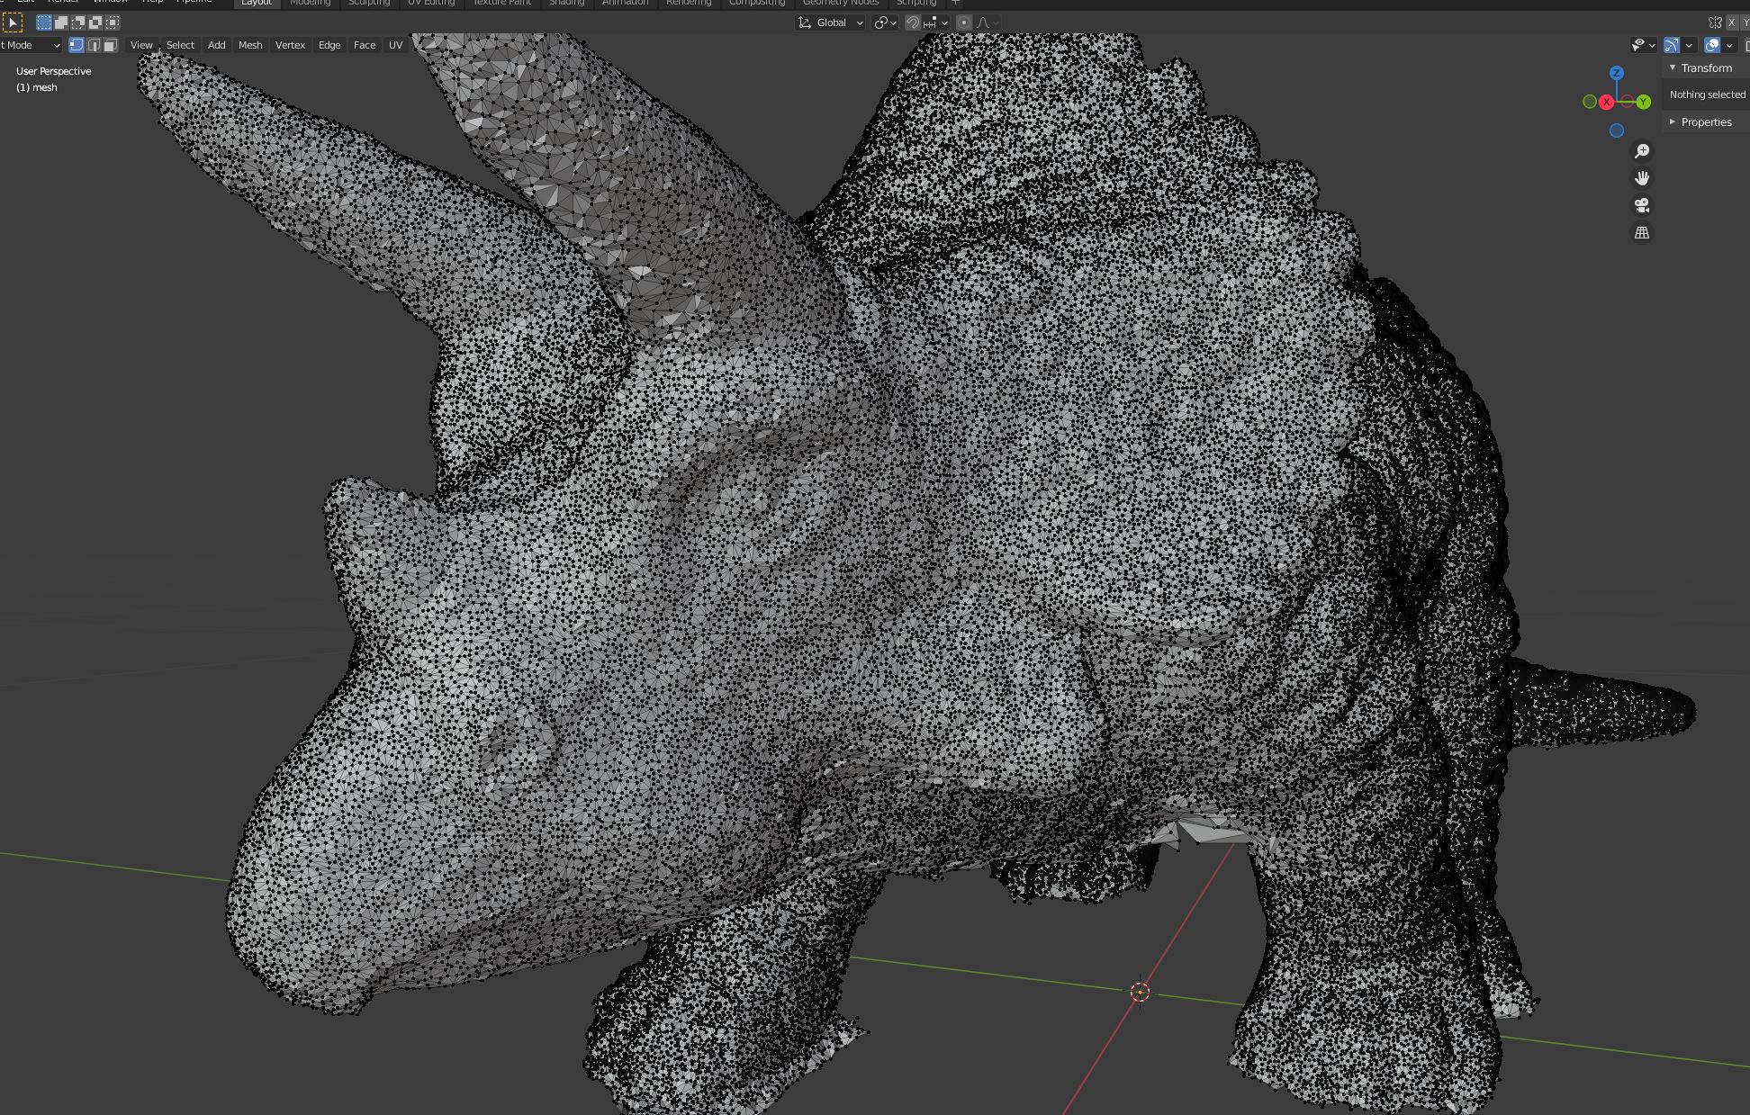
Task: Select the Tweak select tool icon
Action: (13, 22)
